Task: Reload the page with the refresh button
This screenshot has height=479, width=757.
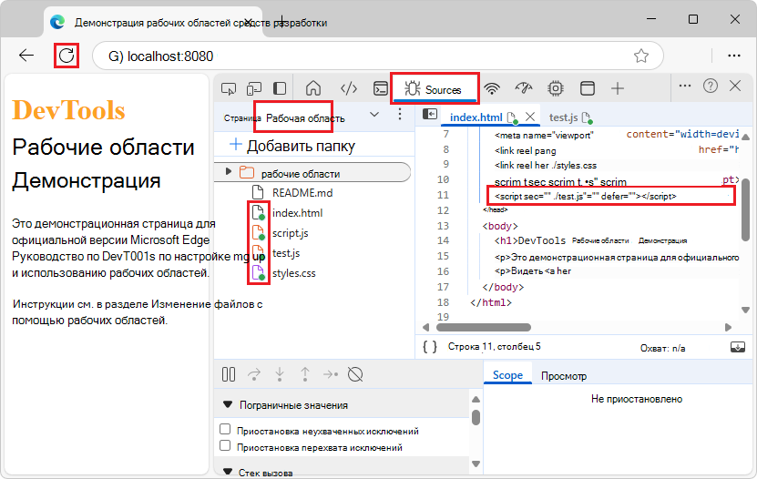Action: (x=66, y=56)
